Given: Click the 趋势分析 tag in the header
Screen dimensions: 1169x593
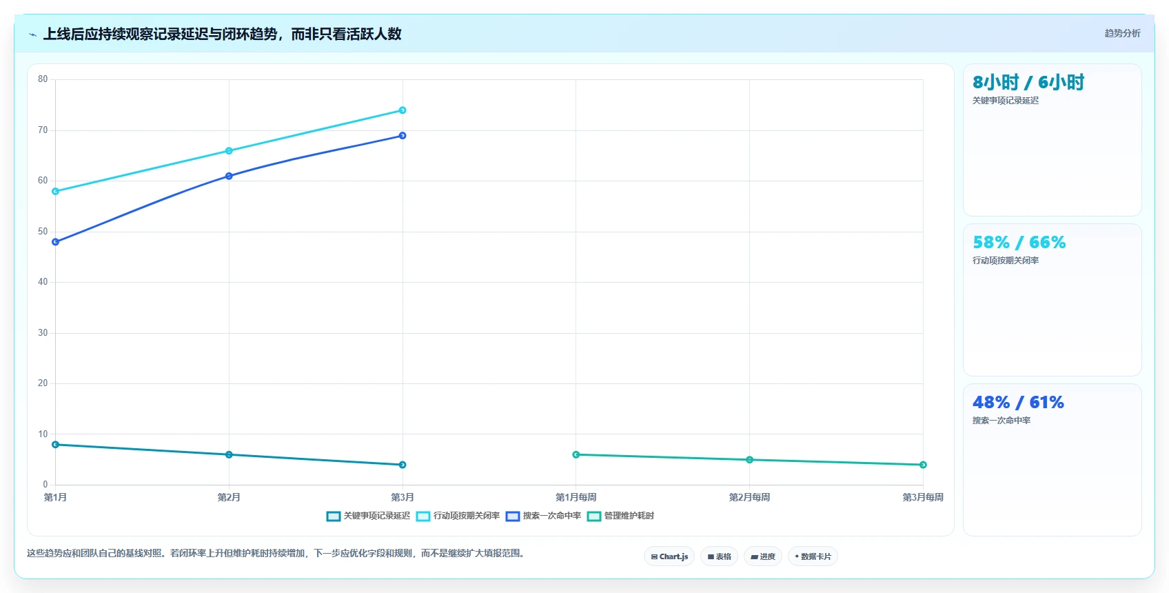Looking at the screenshot, I should [1122, 33].
